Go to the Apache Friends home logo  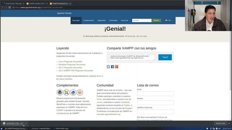click(64, 13)
